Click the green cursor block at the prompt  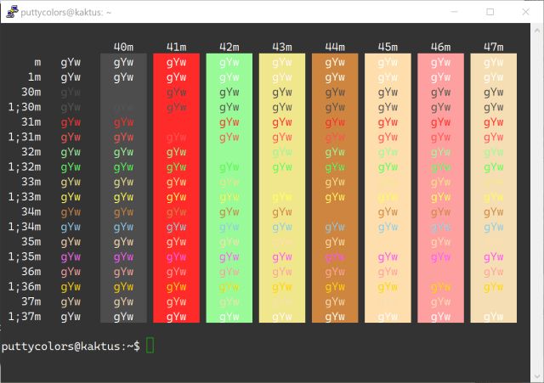coord(150,346)
